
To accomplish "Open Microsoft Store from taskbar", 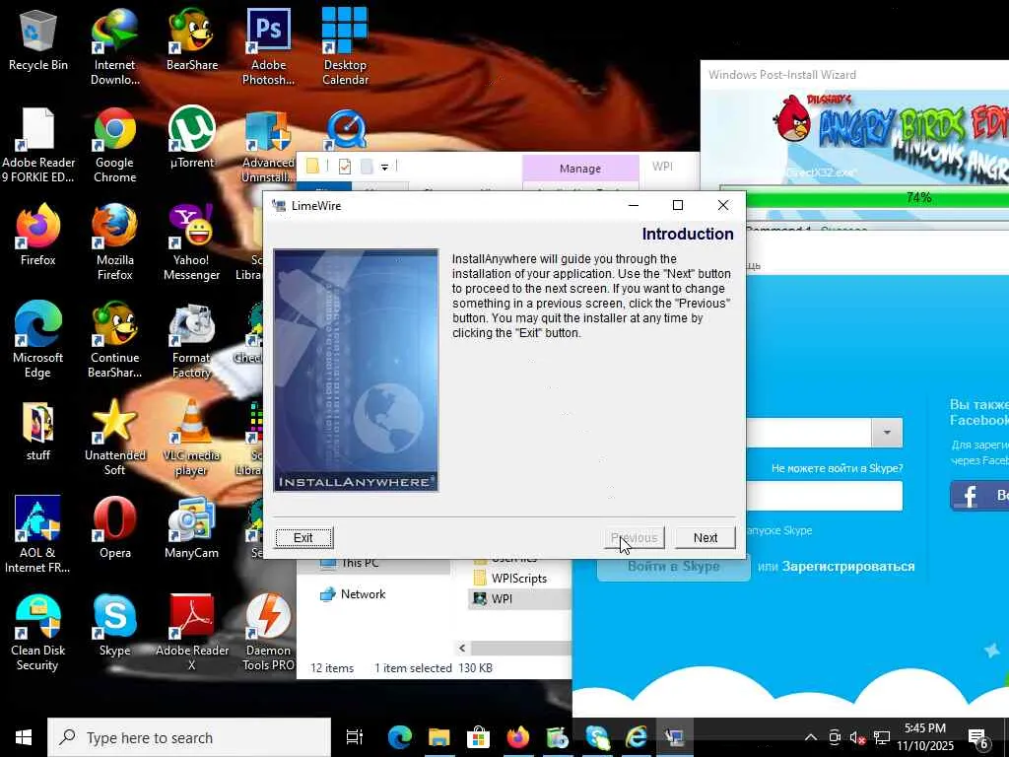I will tap(478, 737).
